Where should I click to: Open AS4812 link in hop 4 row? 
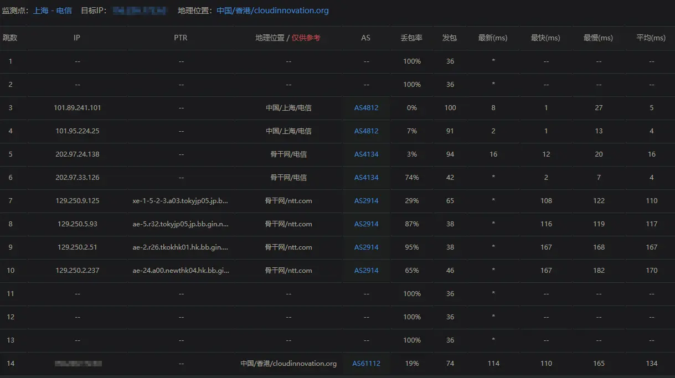coord(366,131)
